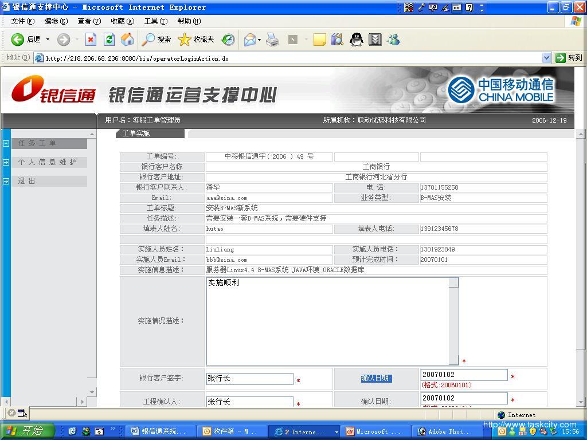Click the Refresh page icon
Screen dimensions: 587x440
pos(109,40)
